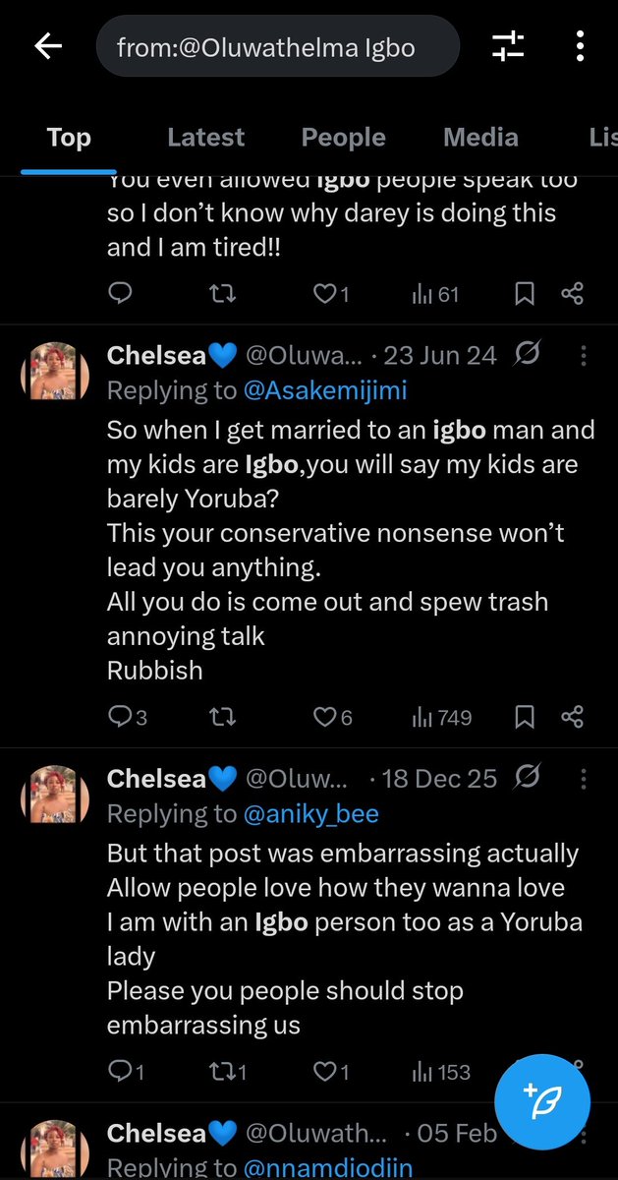Open the @Asakemijimi profile link

click(x=323, y=390)
